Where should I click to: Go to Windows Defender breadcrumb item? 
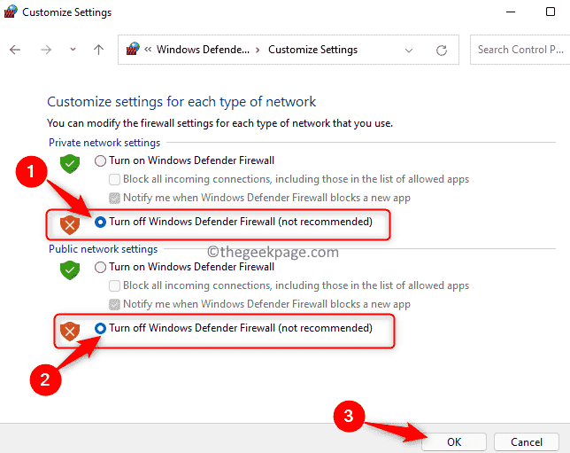tap(202, 50)
